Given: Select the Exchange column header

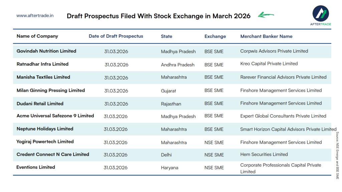Looking at the screenshot, I should (215, 36).
